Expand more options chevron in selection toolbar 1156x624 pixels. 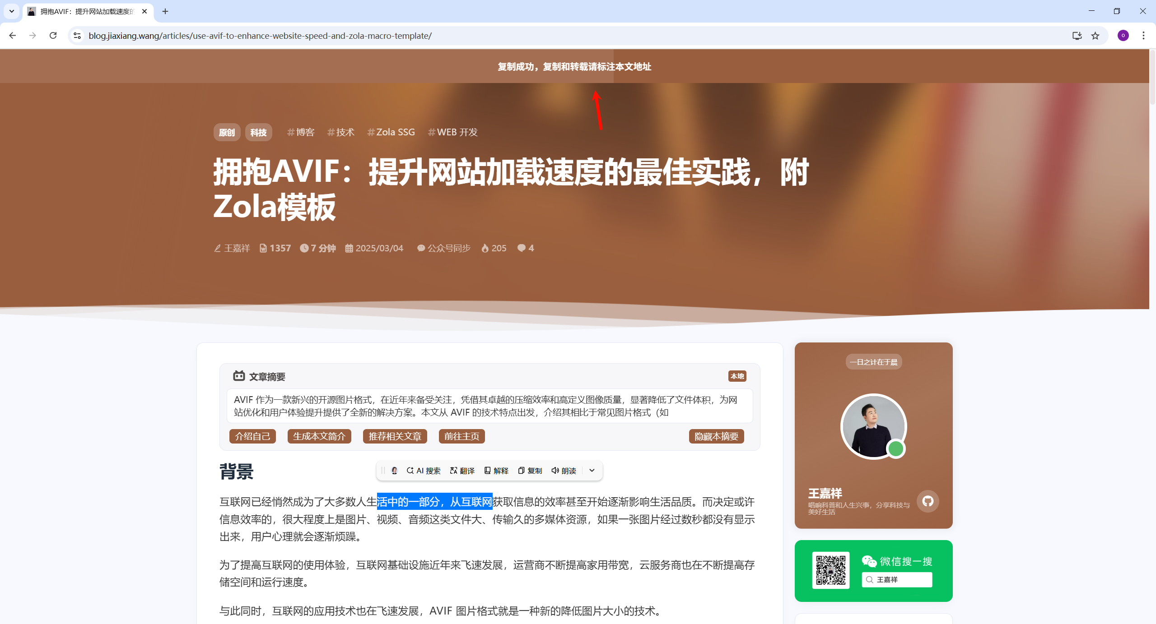pos(592,471)
